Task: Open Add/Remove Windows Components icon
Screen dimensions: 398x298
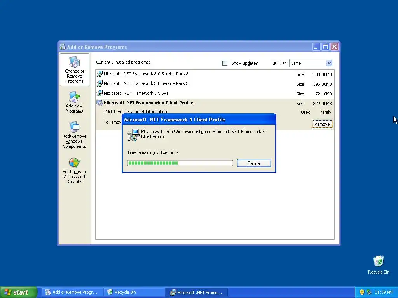Action: pyautogui.click(x=74, y=127)
